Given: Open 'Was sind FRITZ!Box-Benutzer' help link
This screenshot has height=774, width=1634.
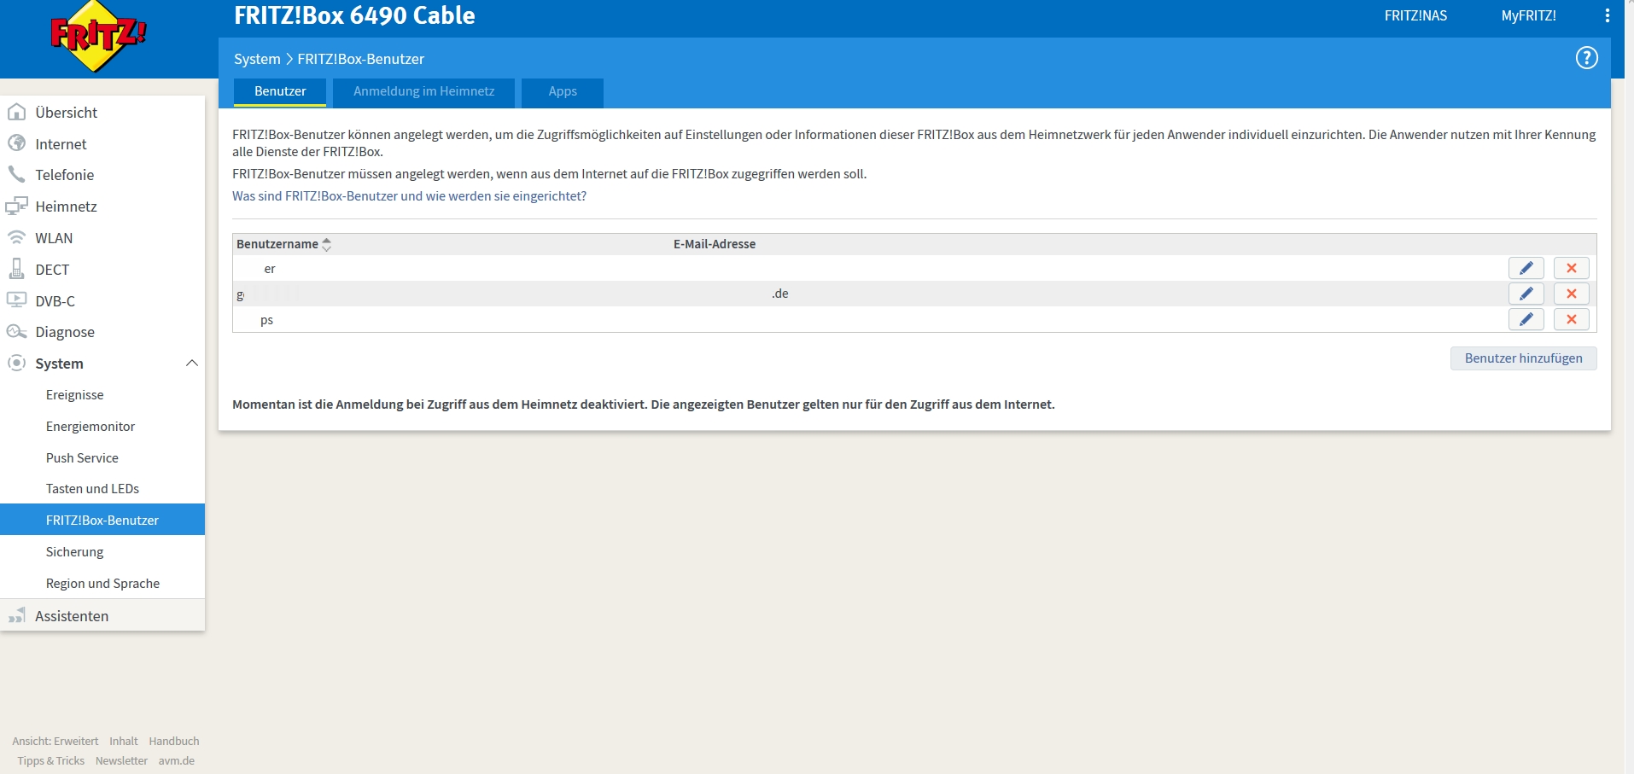Looking at the screenshot, I should (x=409, y=196).
